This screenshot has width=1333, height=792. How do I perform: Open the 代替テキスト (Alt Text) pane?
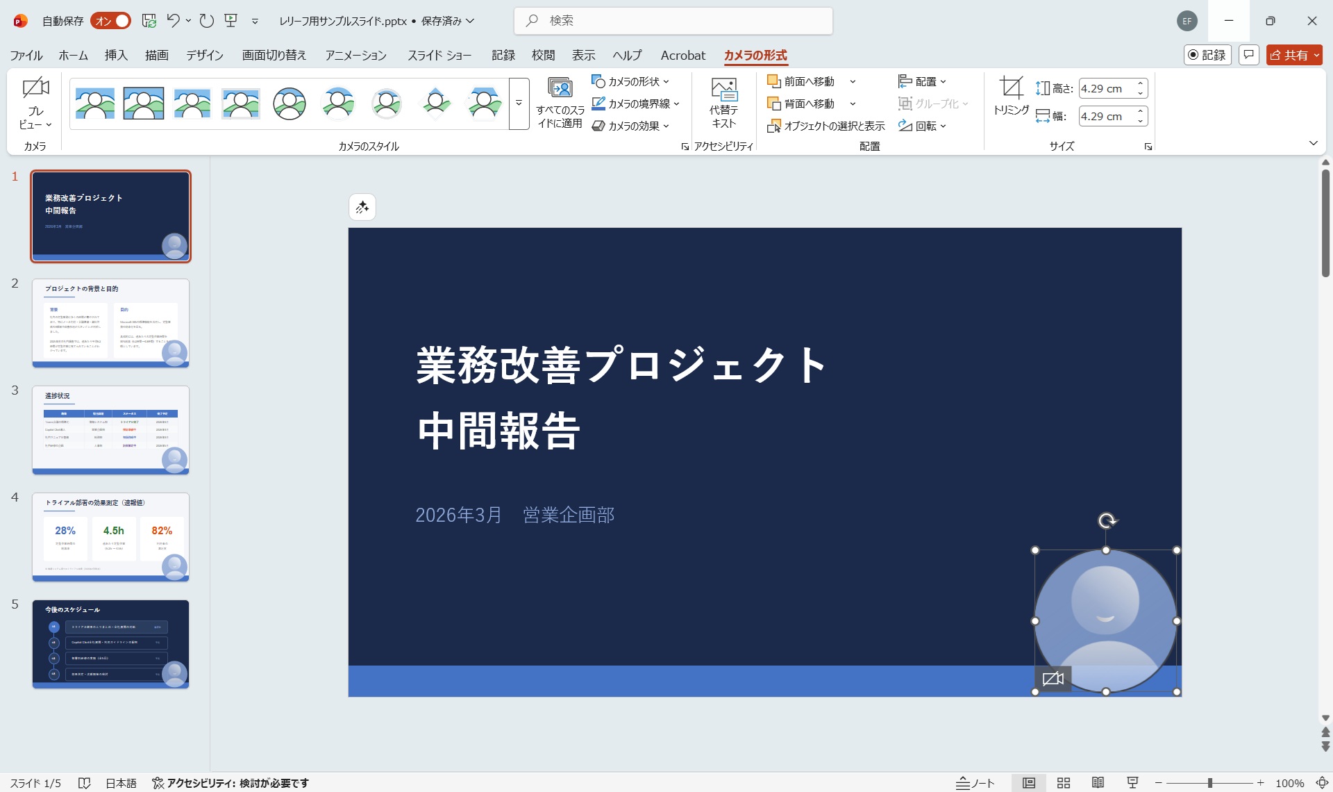tap(723, 103)
